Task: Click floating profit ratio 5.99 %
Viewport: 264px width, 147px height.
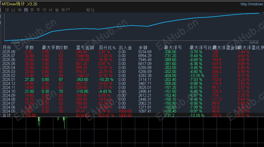Action: pos(244,72)
